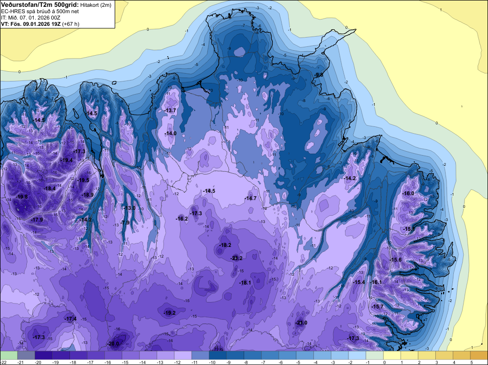Select the -18 deep purple legend swatch
This screenshot has height=365, width=488.
(x=79, y=355)
